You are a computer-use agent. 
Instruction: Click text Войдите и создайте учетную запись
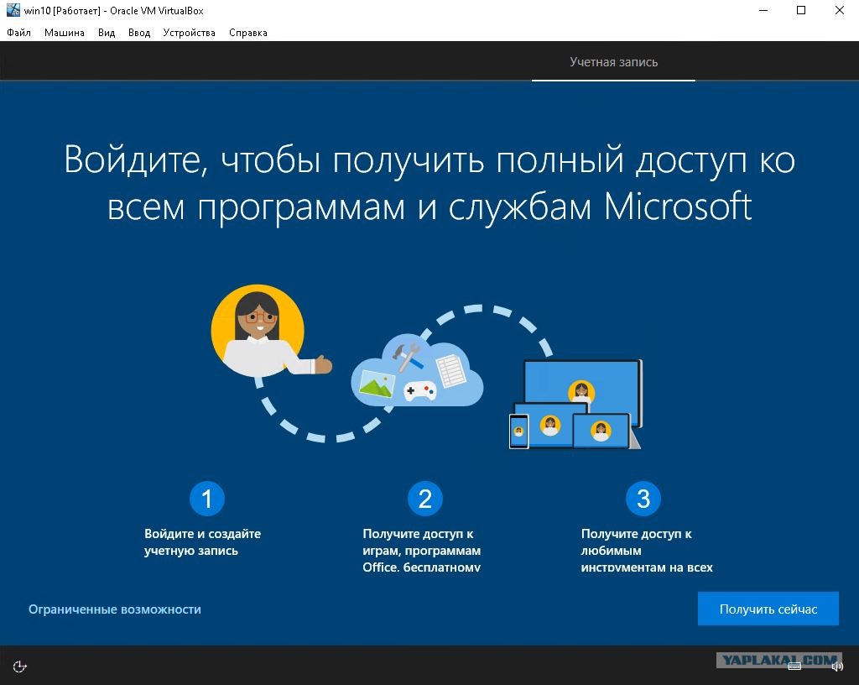(x=202, y=542)
